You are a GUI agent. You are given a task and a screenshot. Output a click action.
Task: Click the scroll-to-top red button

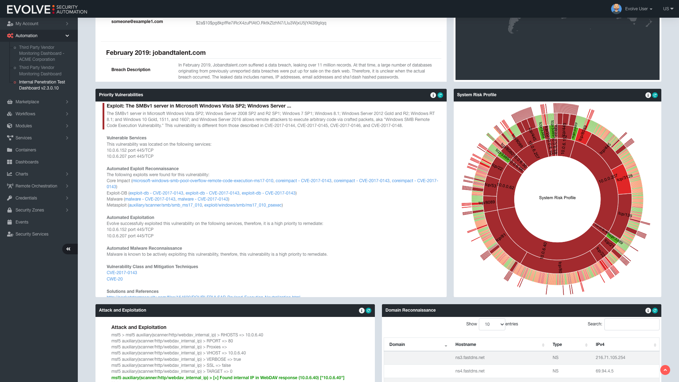click(665, 370)
